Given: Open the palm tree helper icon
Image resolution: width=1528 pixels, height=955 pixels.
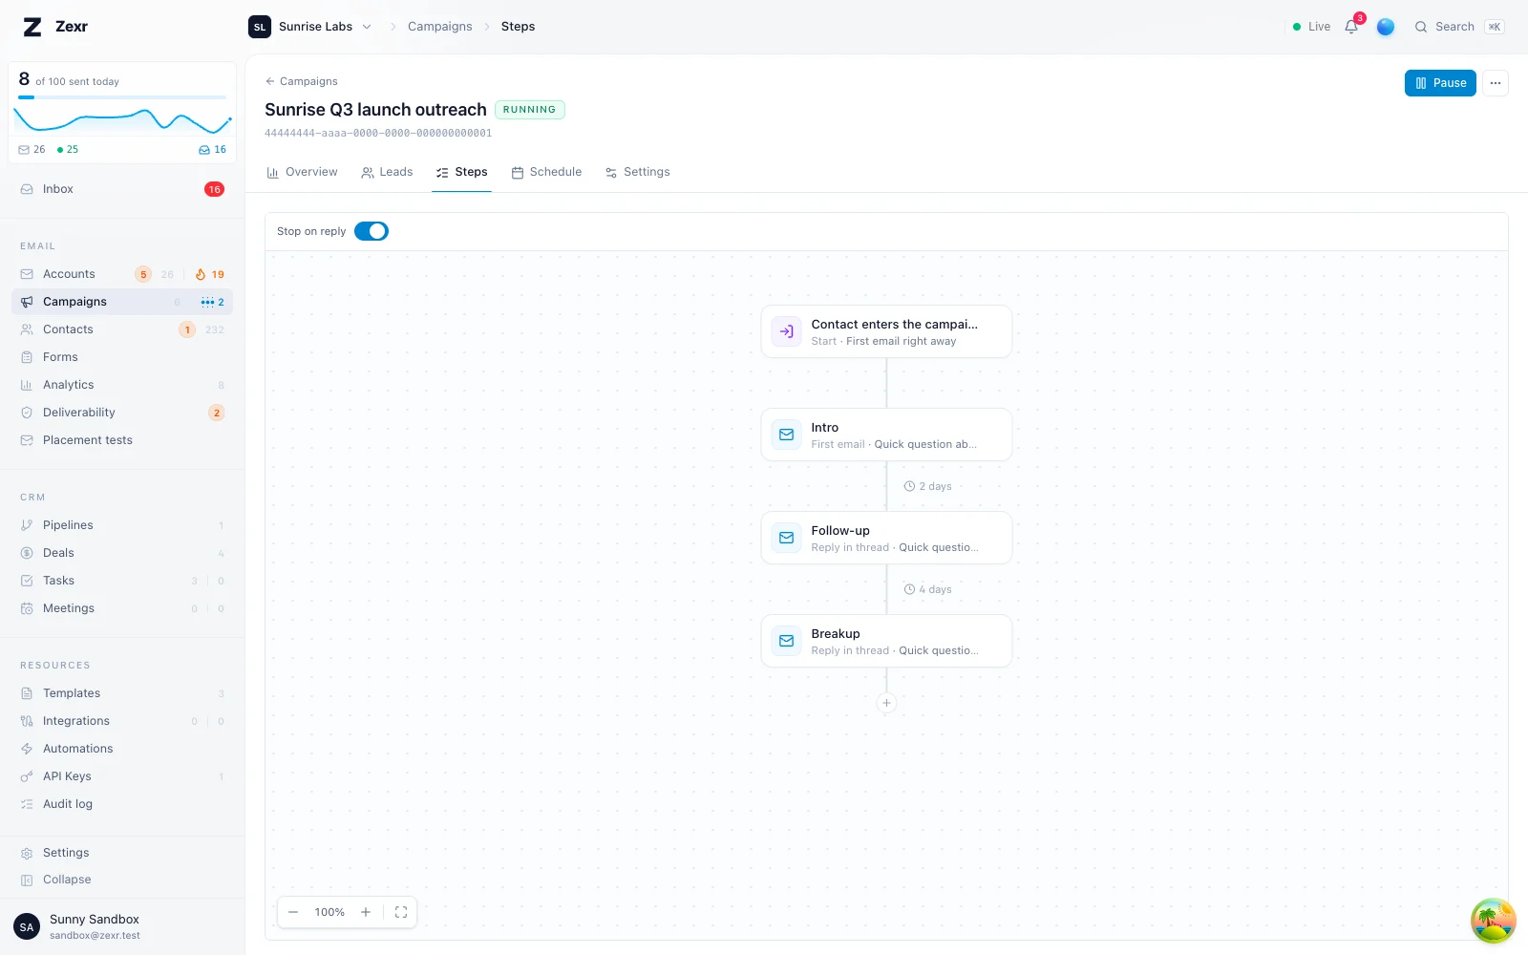Looking at the screenshot, I should [1493, 921].
